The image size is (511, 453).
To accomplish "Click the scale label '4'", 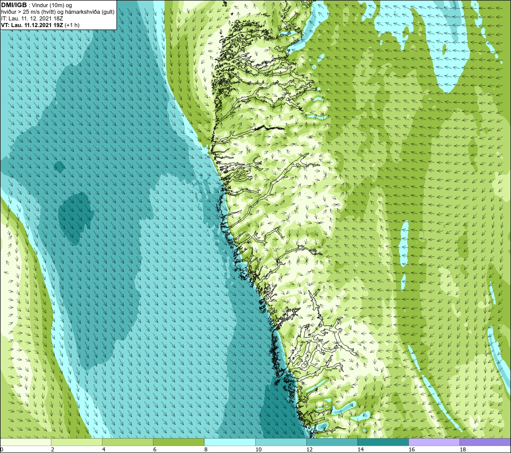I will point(104,450).
